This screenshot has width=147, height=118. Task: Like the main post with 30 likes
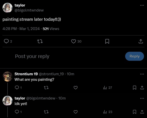pyautogui.click(x=73, y=41)
